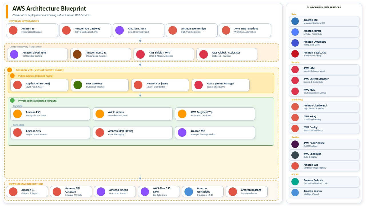366x206 pixels.
Task: Click the 'Compute' section label
Action: [x=18, y=106]
